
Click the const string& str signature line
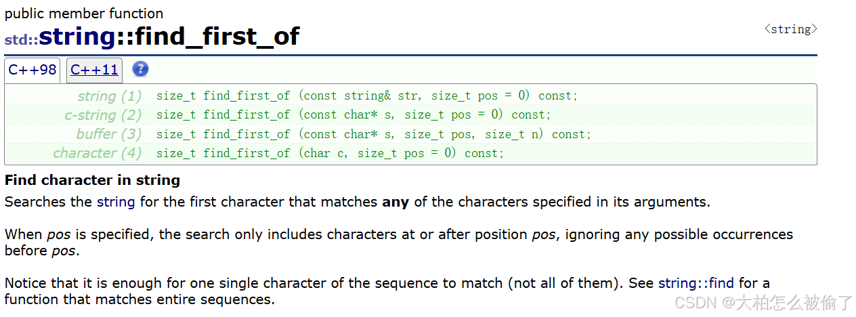[367, 96]
